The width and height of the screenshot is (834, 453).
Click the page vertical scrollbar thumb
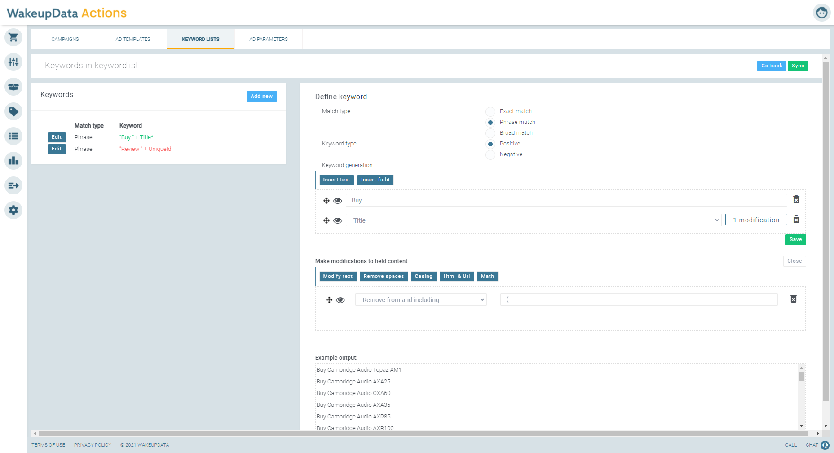[x=825, y=231]
